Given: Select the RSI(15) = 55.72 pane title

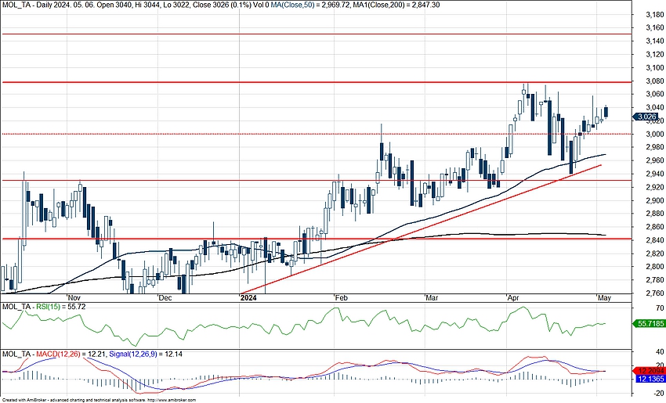Looking at the screenshot, I should pyautogui.click(x=44, y=306).
